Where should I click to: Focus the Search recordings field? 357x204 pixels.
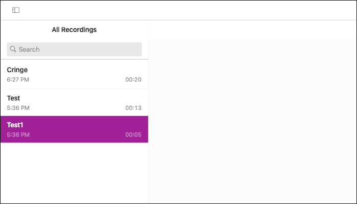pyautogui.click(x=74, y=49)
